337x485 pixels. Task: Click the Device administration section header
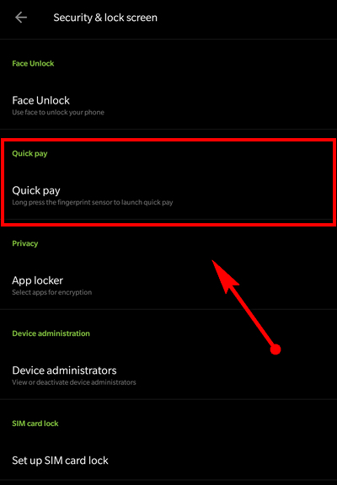pos(51,333)
